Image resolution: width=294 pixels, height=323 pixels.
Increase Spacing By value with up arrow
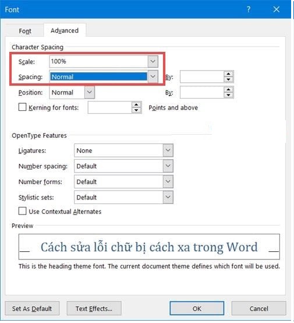pyautogui.click(x=228, y=73)
